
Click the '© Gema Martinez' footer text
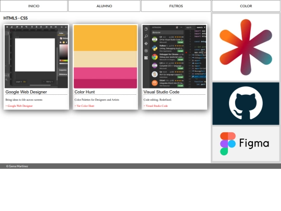pos(17,166)
